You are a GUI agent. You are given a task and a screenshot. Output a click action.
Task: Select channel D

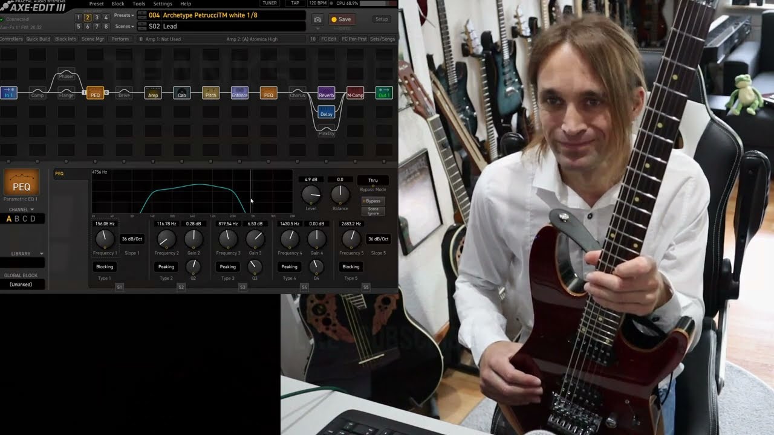(x=33, y=219)
